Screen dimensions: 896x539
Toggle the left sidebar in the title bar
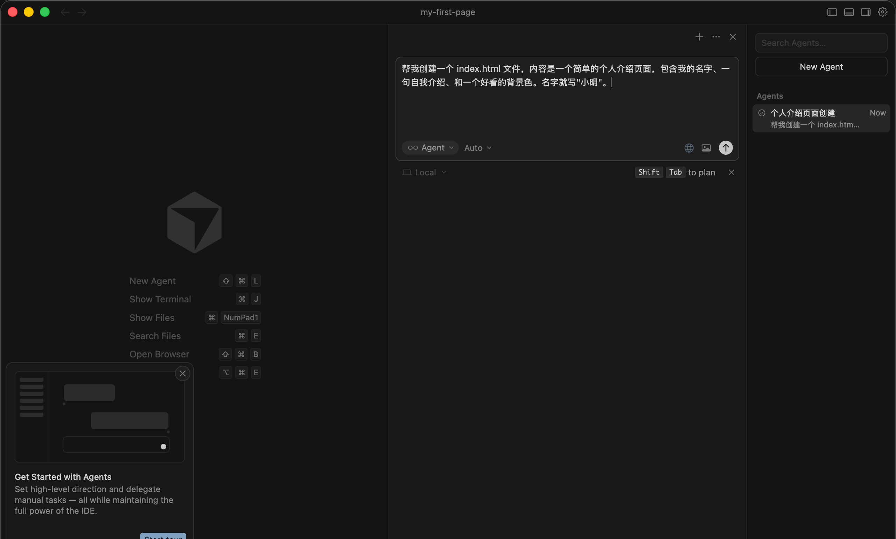pos(832,12)
